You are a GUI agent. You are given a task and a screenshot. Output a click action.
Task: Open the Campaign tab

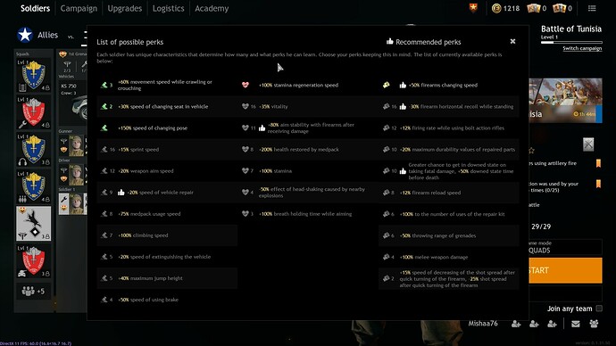point(79,8)
